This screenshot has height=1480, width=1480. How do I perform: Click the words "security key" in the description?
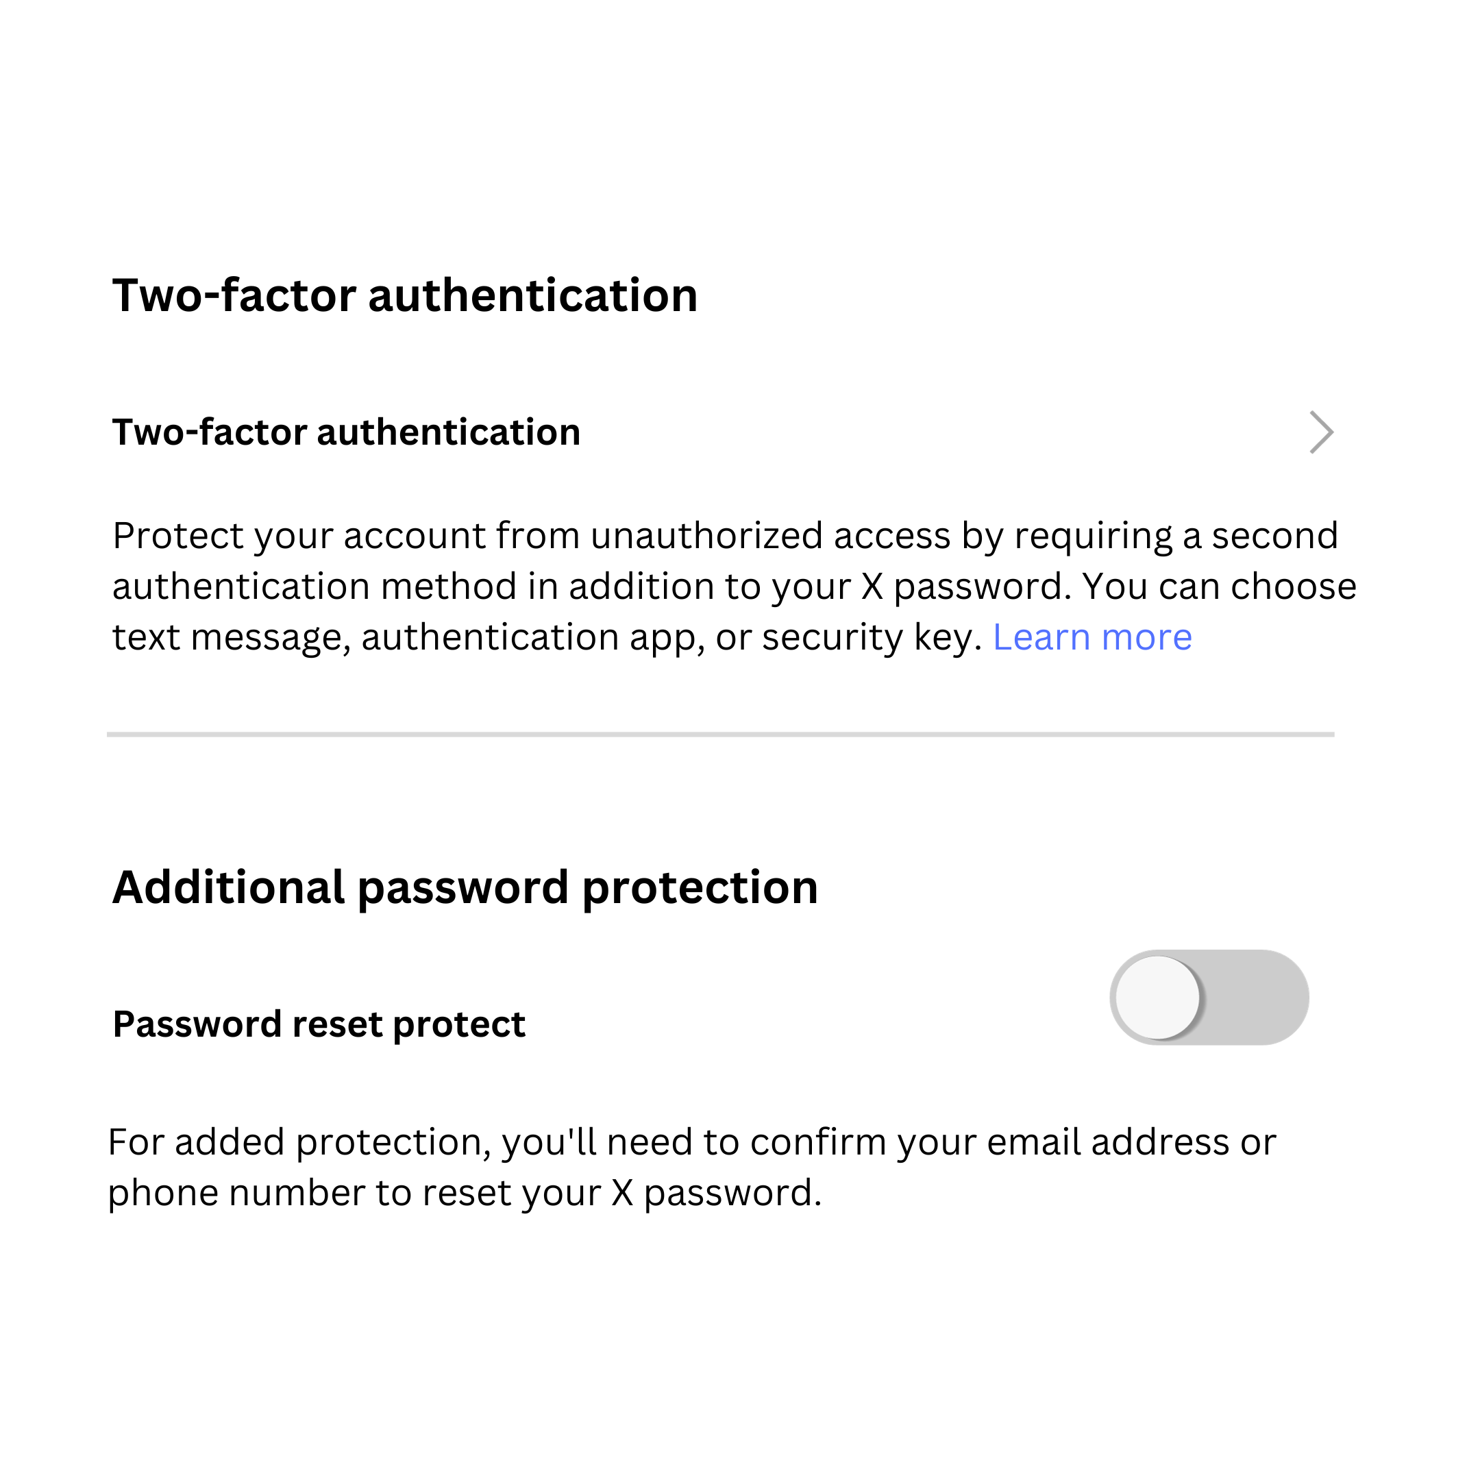click(870, 637)
